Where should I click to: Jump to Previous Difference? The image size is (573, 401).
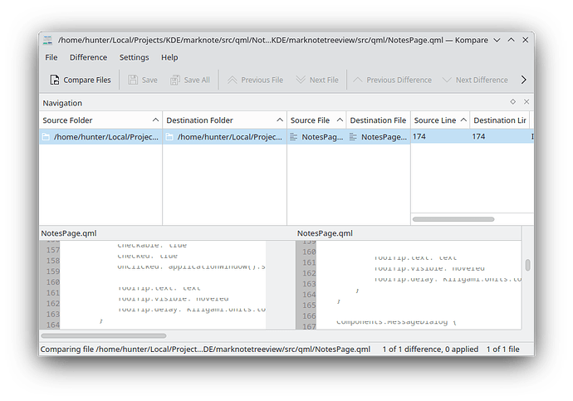(x=393, y=80)
